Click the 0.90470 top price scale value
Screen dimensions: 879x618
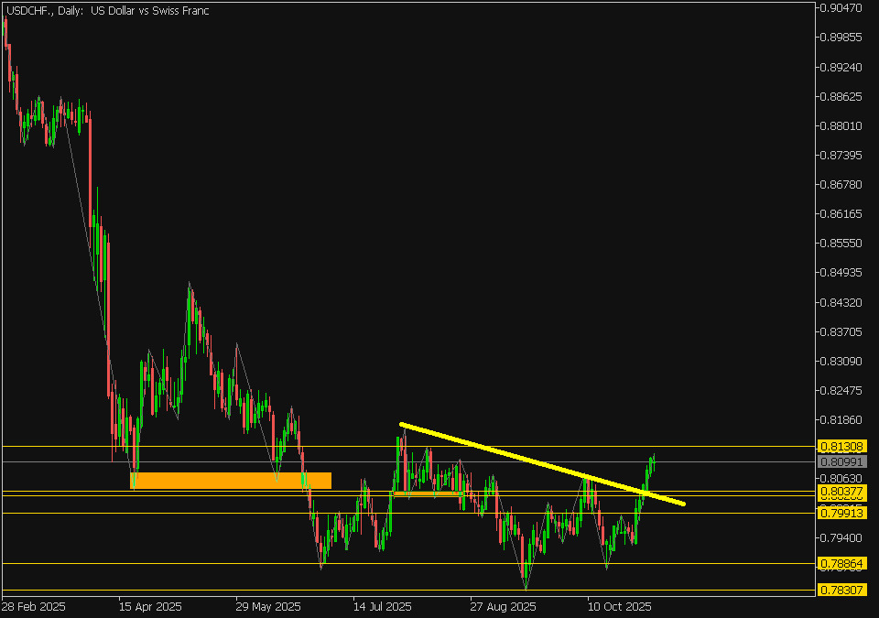(x=841, y=8)
